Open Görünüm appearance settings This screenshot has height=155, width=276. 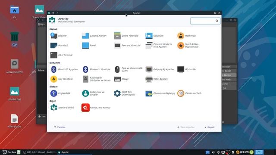coord(154,36)
